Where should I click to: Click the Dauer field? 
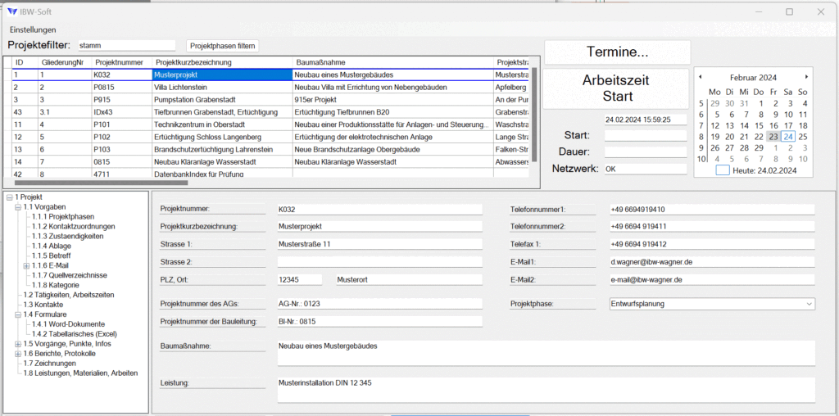(x=646, y=151)
